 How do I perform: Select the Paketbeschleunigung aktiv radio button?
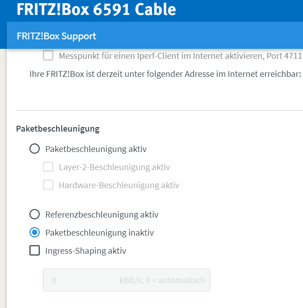pos(34,149)
